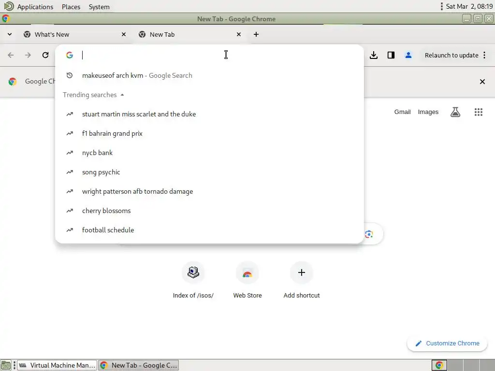Switch to the What's New tab
Image resolution: width=495 pixels, height=371 pixels.
[x=75, y=34]
